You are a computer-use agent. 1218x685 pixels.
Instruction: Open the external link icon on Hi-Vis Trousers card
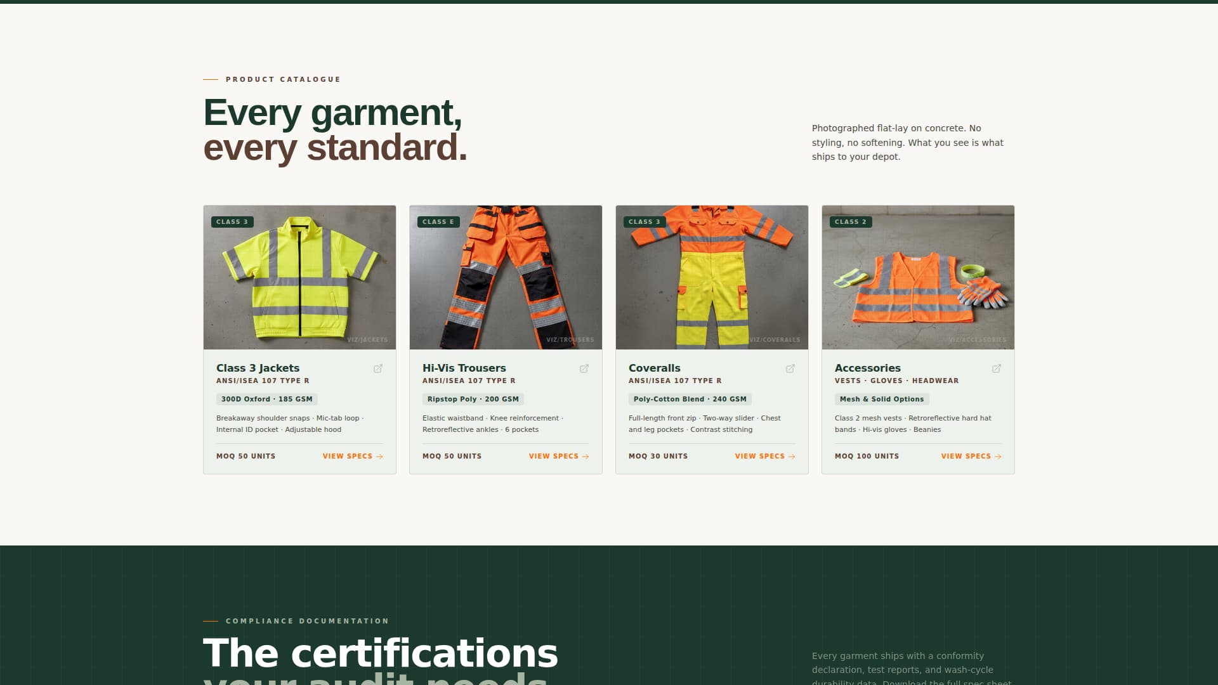coord(584,368)
